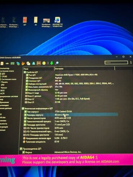
Task: Click the toolbar icon right of the flame
Action: coord(28,63)
